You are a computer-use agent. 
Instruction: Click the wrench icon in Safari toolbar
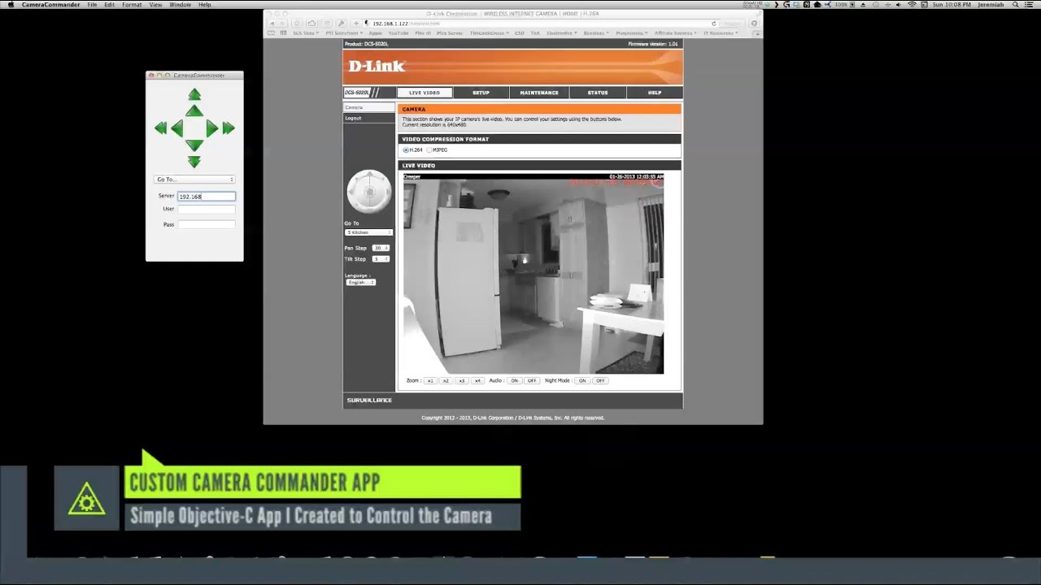pyautogui.click(x=341, y=24)
